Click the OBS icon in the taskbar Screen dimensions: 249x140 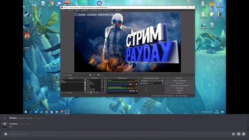coord(67,112)
